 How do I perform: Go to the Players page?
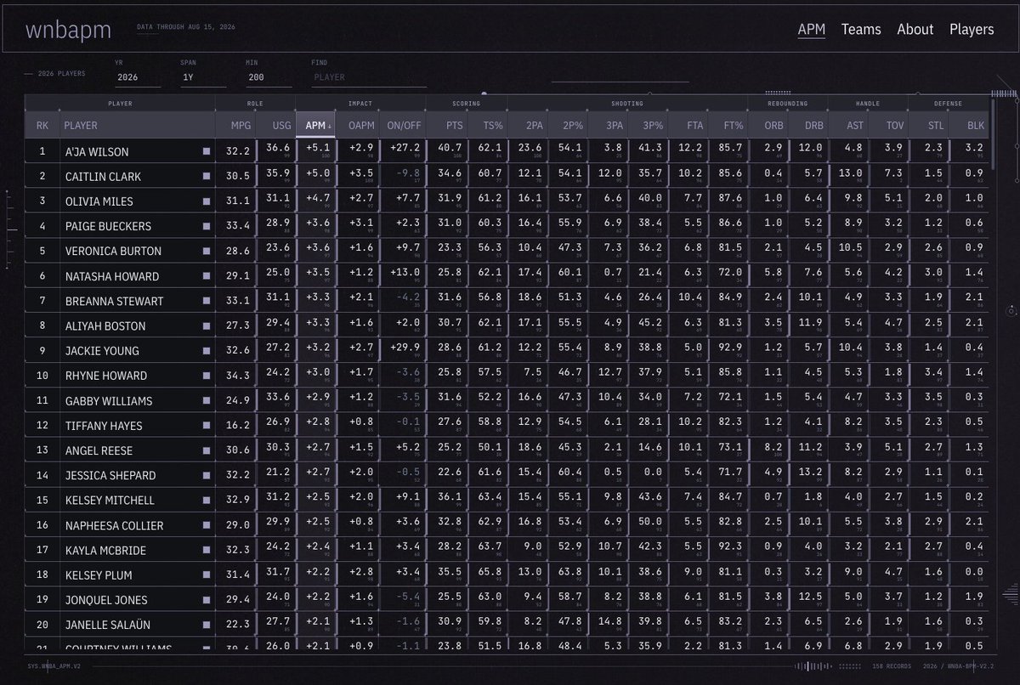coord(972,29)
